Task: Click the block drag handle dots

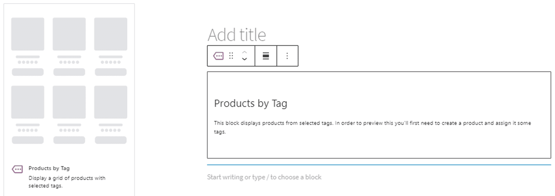Action: (231, 56)
